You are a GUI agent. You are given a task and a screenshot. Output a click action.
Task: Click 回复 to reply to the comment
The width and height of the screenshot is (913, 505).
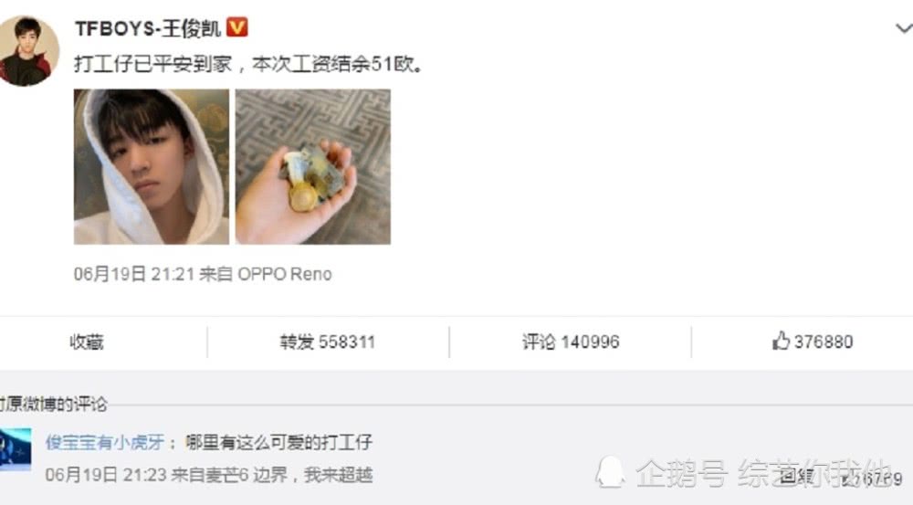tap(796, 477)
